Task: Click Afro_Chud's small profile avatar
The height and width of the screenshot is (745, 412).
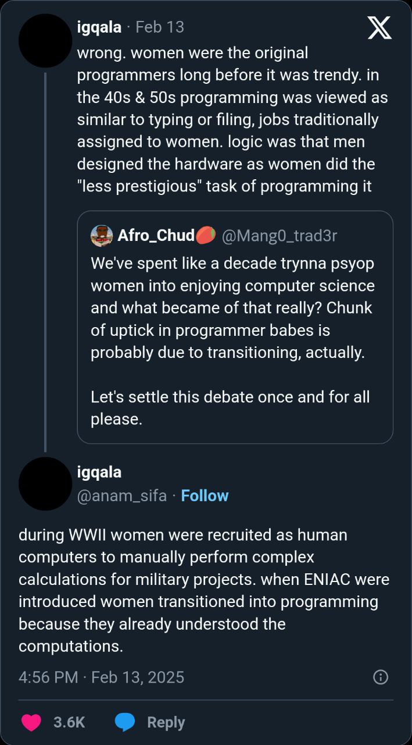Action: click(x=102, y=235)
